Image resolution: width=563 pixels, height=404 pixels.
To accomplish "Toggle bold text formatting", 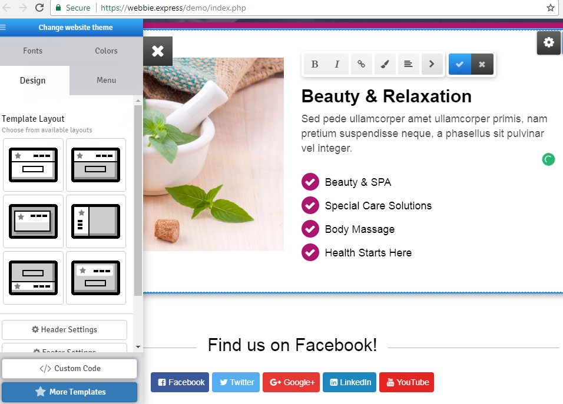I will tap(315, 64).
